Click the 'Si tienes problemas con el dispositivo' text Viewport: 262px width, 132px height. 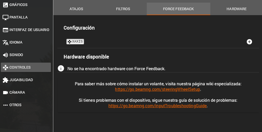[158, 100]
